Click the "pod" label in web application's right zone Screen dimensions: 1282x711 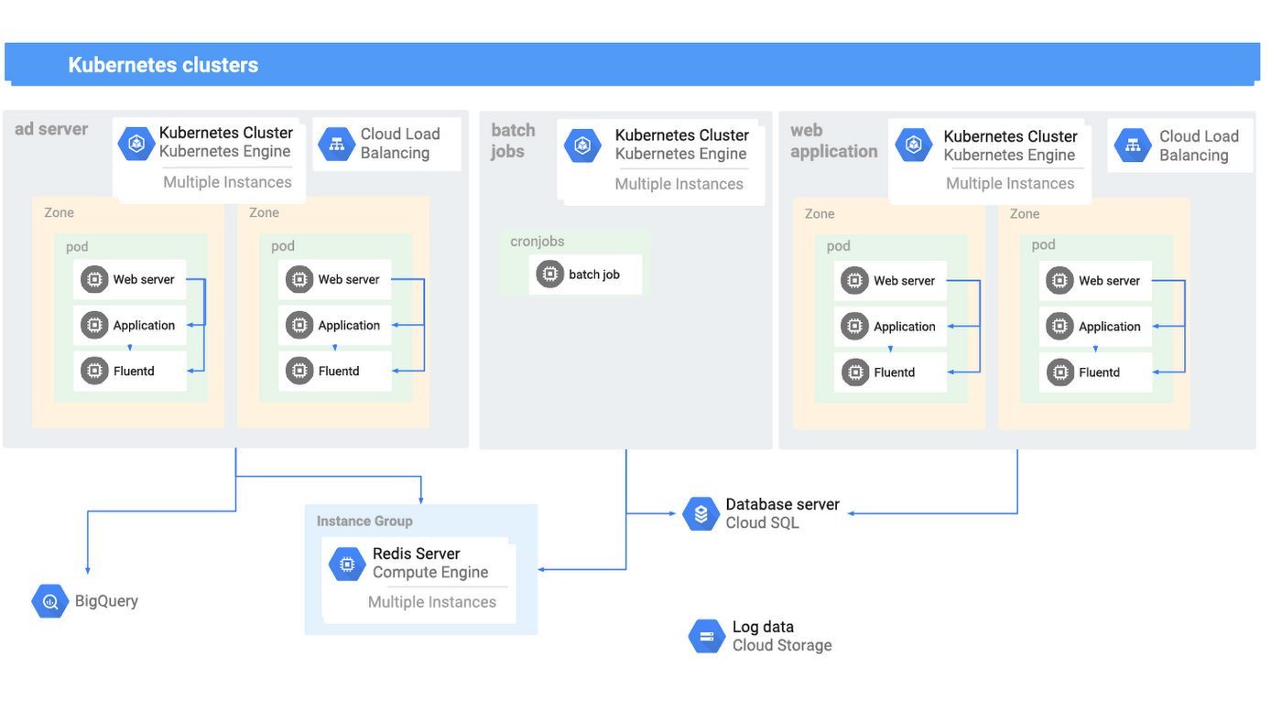[1043, 245]
